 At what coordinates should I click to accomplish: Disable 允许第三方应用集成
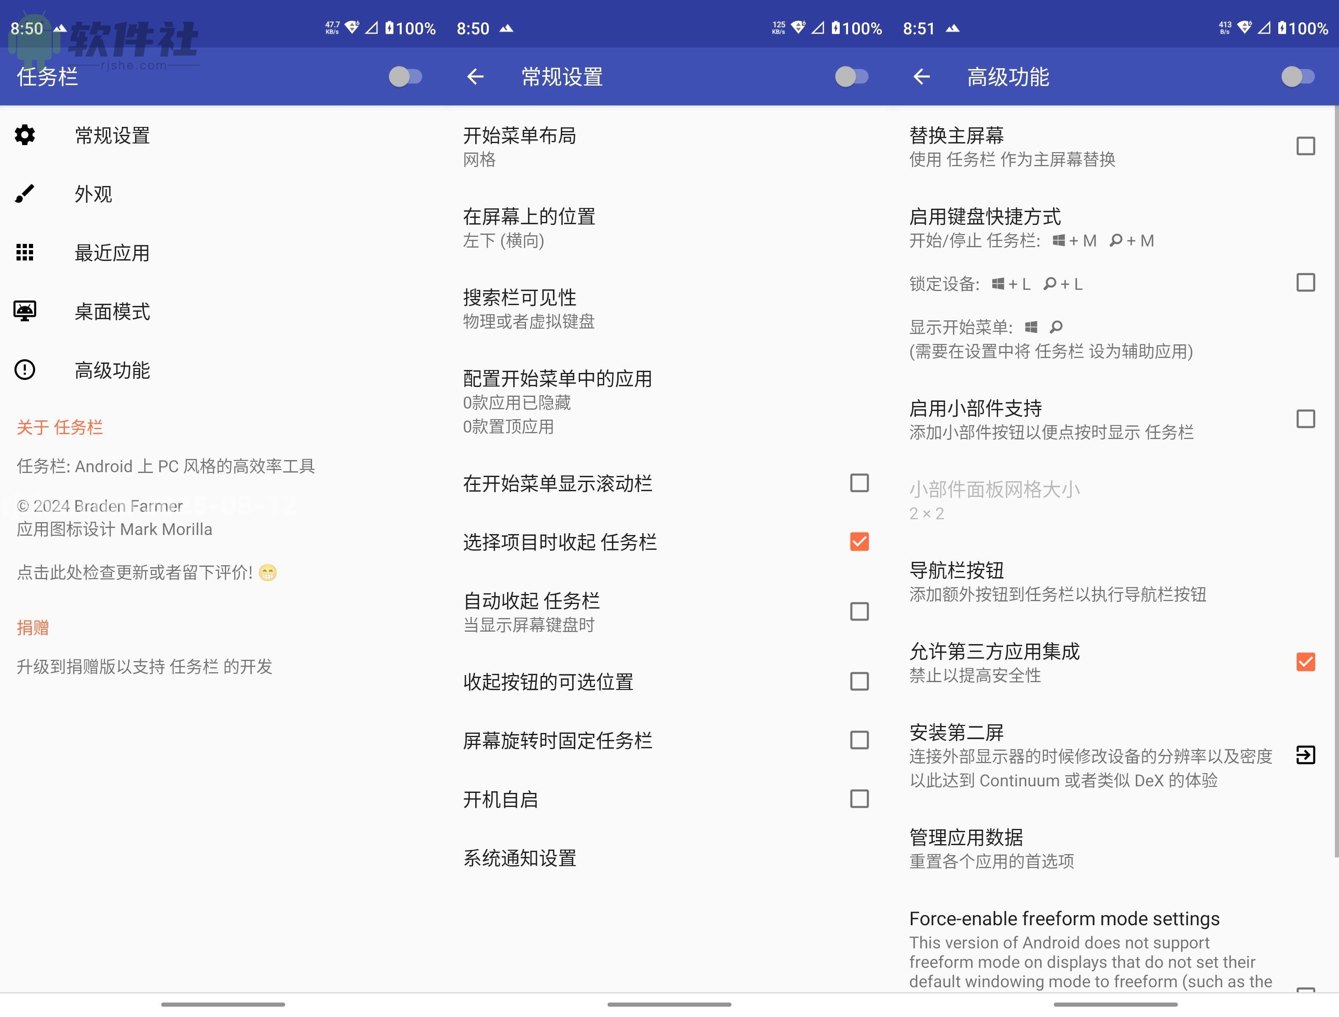pos(1306,662)
